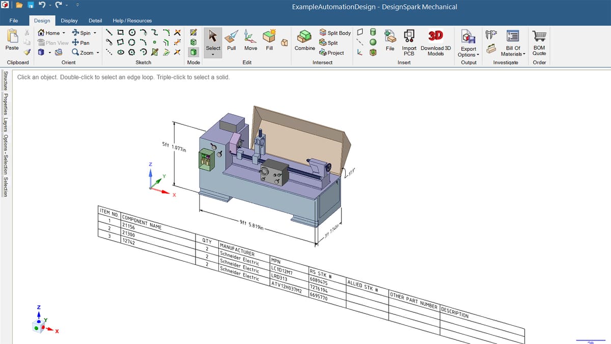The height and width of the screenshot is (344, 611).
Task: Click the Project tool
Action: [331, 52]
